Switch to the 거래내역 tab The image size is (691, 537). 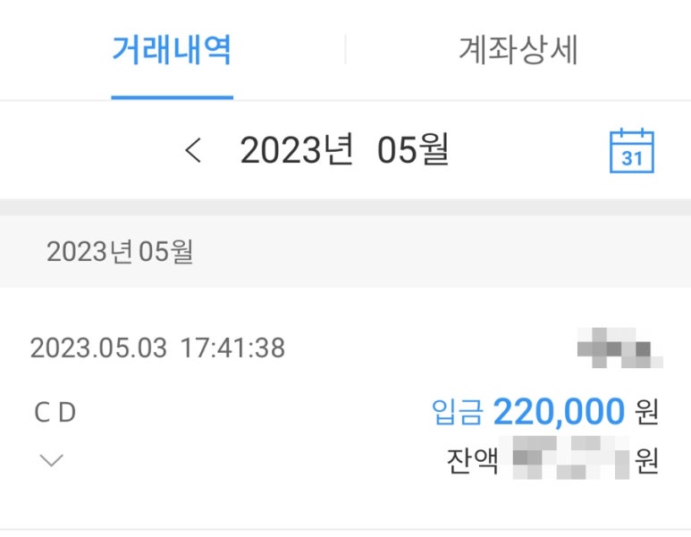[172, 49]
